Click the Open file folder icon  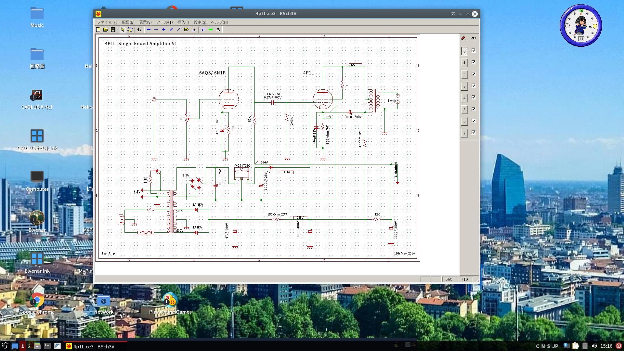point(106,30)
